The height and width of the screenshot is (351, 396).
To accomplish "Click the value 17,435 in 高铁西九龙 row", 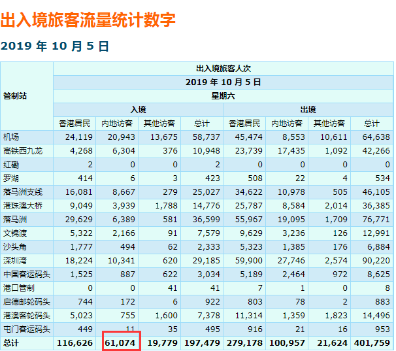I will pyautogui.click(x=291, y=151).
